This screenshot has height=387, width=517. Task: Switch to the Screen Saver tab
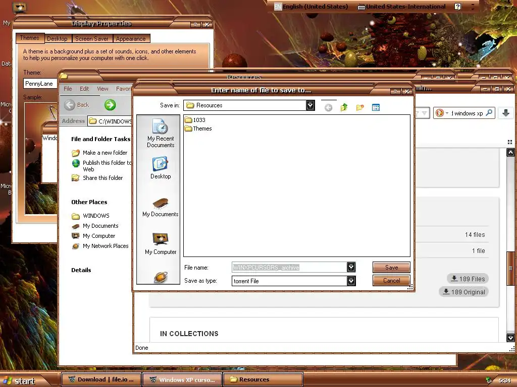pyautogui.click(x=92, y=39)
